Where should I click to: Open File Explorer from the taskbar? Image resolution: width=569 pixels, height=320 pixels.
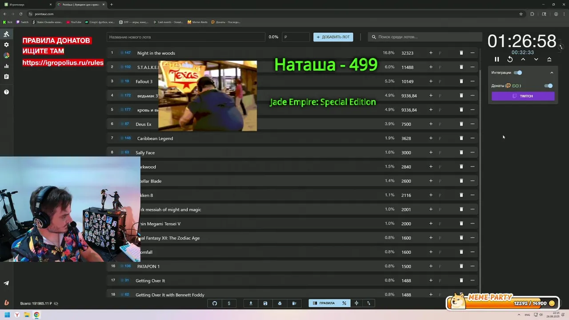pyautogui.click(x=27, y=315)
